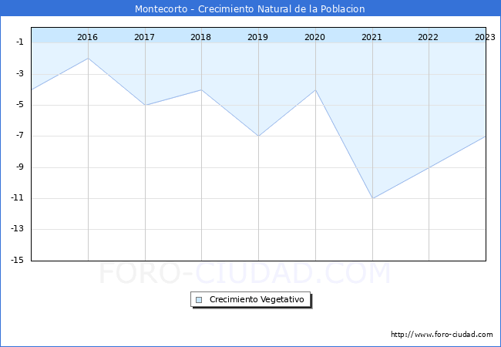This screenshot has height=347, width=501.
Task: Click the 2017 data point at -5
Action: [x=145, y=105]
